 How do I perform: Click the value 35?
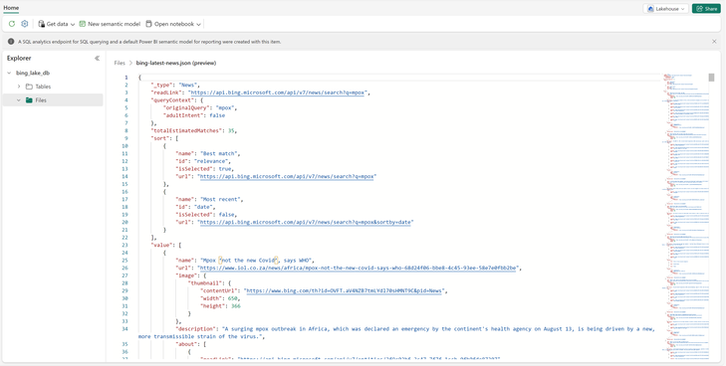tap(231, 130)
